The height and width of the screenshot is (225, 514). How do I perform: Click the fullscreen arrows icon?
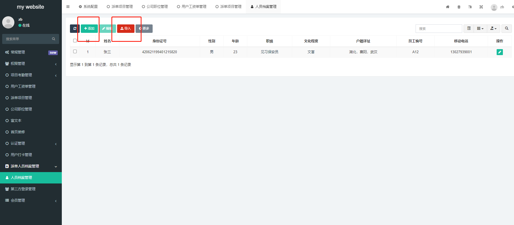click(481, 7)
